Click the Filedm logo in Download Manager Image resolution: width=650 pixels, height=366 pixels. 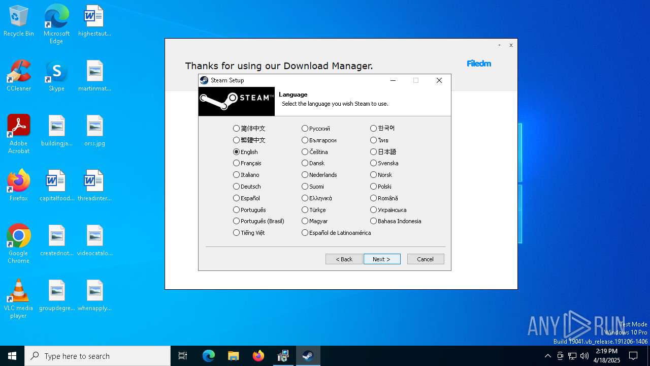(479, 64)
